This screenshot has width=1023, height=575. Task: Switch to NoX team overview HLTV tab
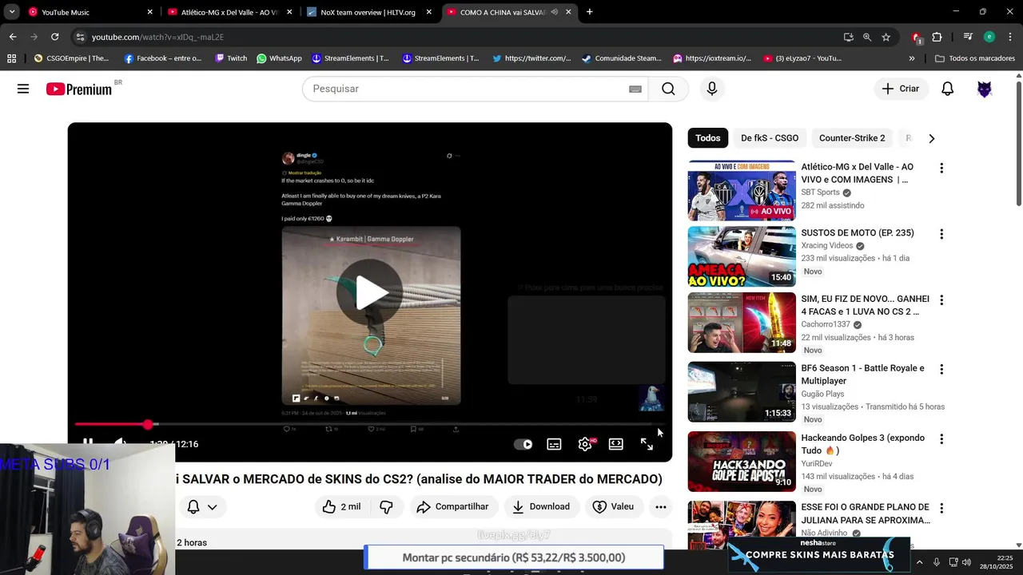(368, 12)
